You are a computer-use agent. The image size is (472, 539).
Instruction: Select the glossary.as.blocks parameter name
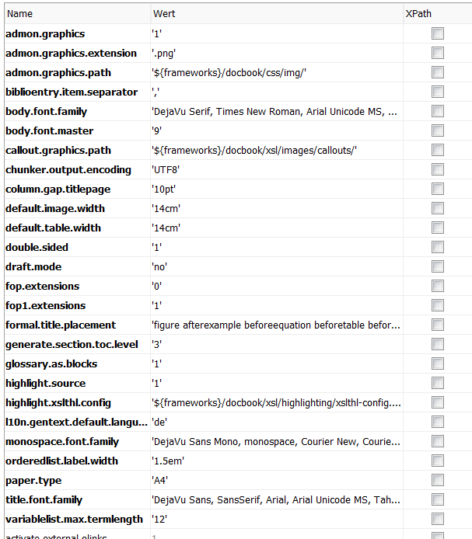(51, 364)
